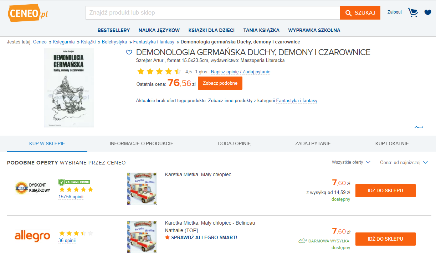436x262 pixels.
Task: Expand the Wszystkie oferty filter dropdown
Action: point(351,162)
